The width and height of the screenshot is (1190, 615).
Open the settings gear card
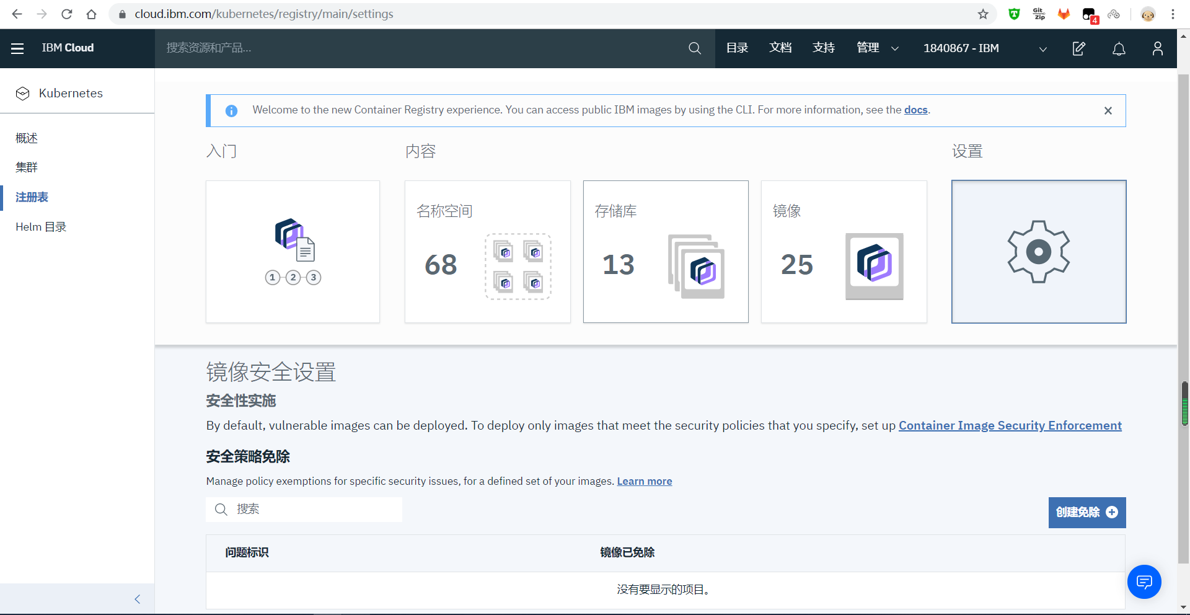click(1039, 252)
